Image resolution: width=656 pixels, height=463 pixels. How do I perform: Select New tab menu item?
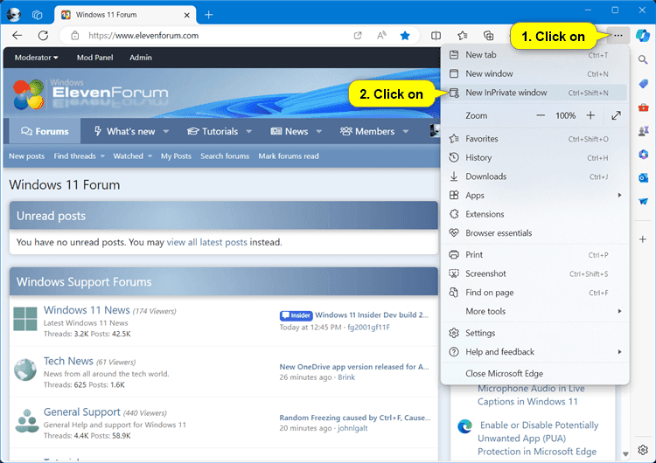coord(534,55)
